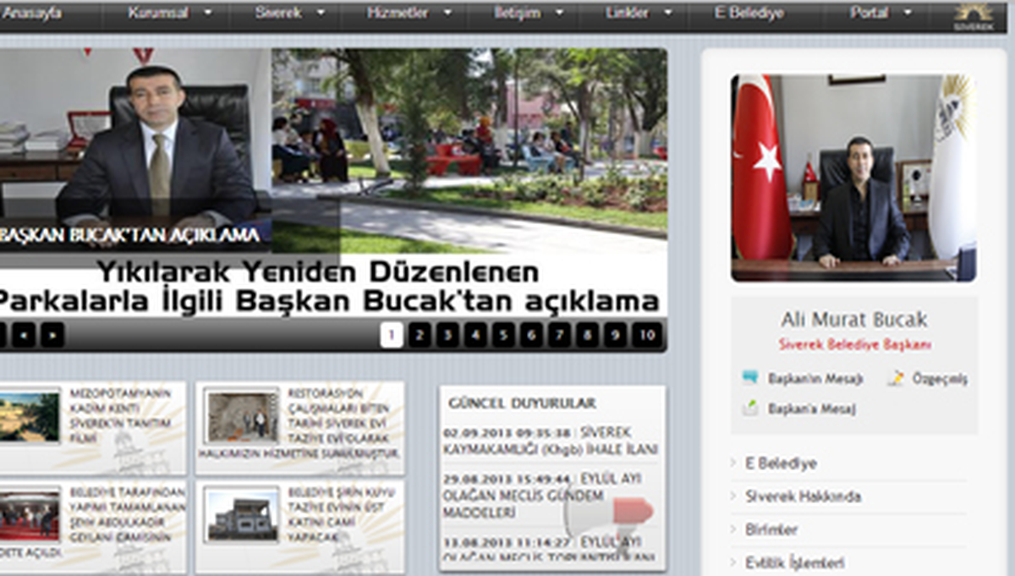This screenshot has height=576, width=1015.
Task: Open the parks slideshow headline
Action: [x=328, y=287]
